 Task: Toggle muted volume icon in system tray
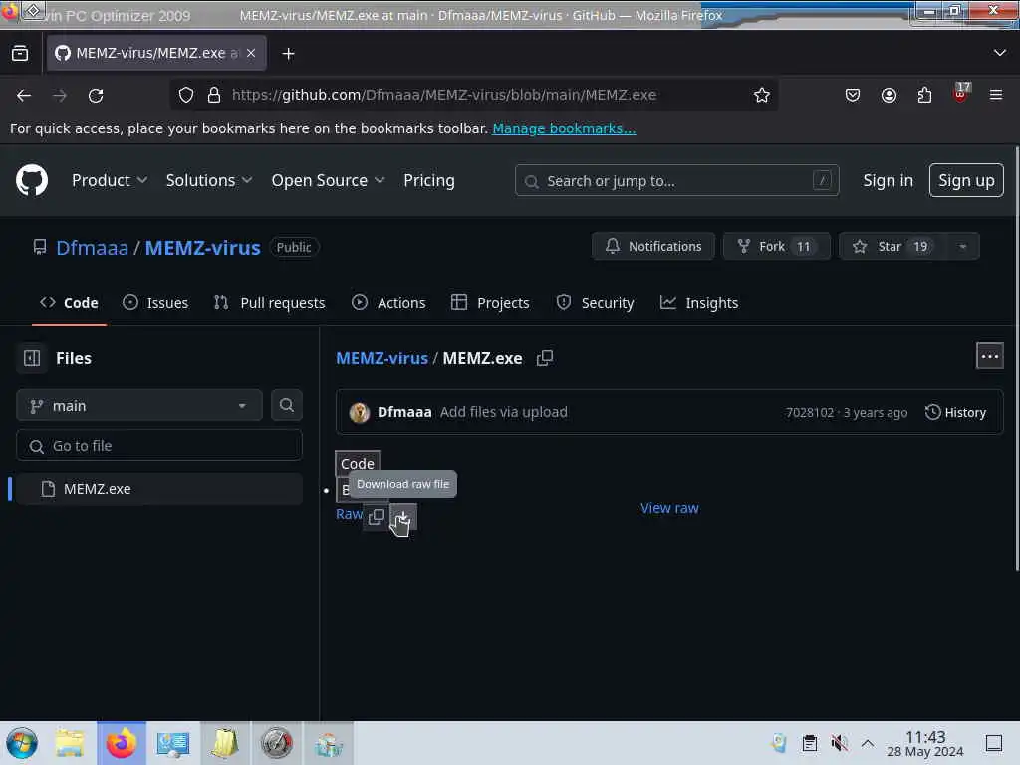tap(839, 743)
